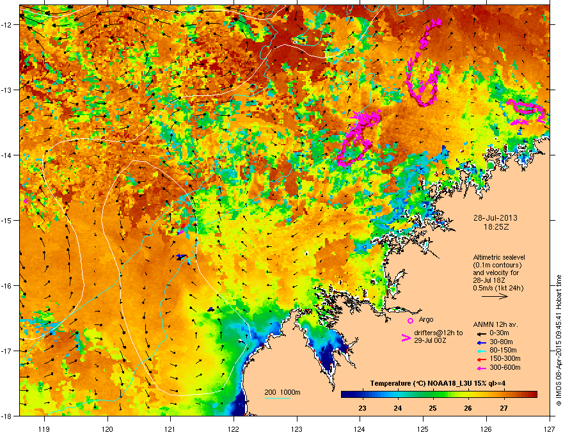Click the magenta drifters arrowhead legend symbol

[406, 338]
